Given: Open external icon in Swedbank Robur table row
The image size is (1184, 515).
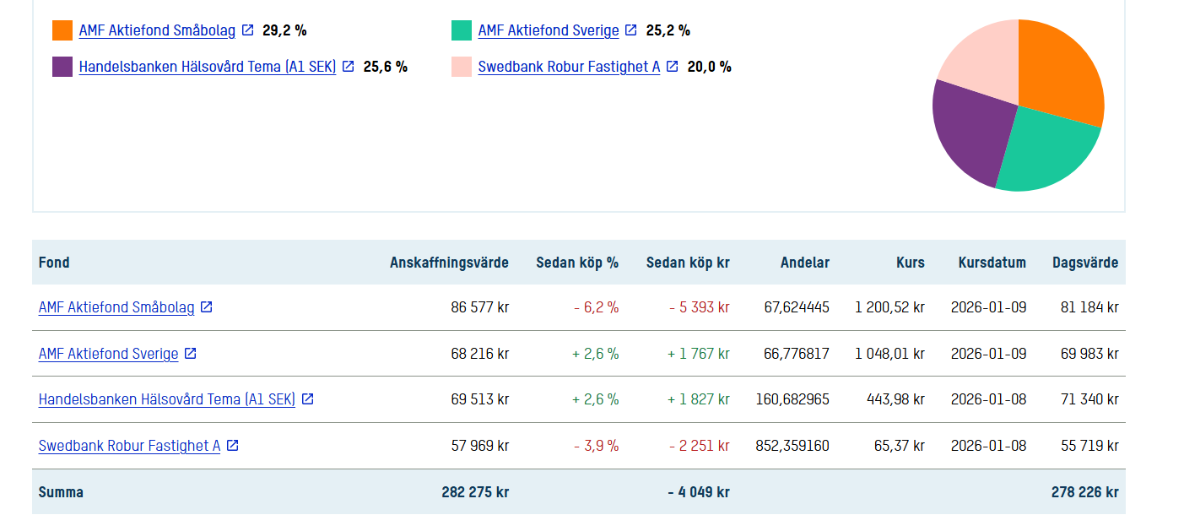Looking at the screenshot, I should pos(232,445).
